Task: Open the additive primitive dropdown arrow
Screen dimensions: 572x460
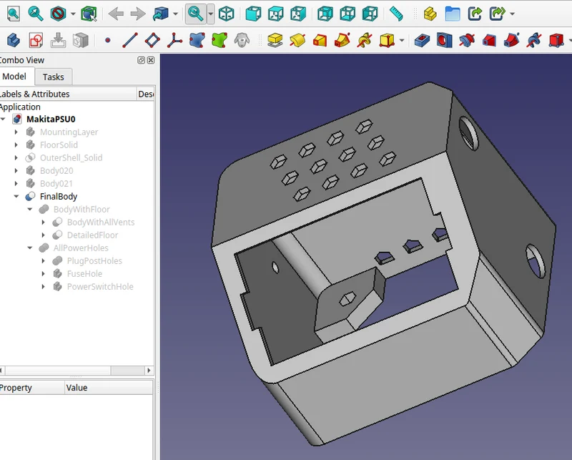Action: (402, 40)
